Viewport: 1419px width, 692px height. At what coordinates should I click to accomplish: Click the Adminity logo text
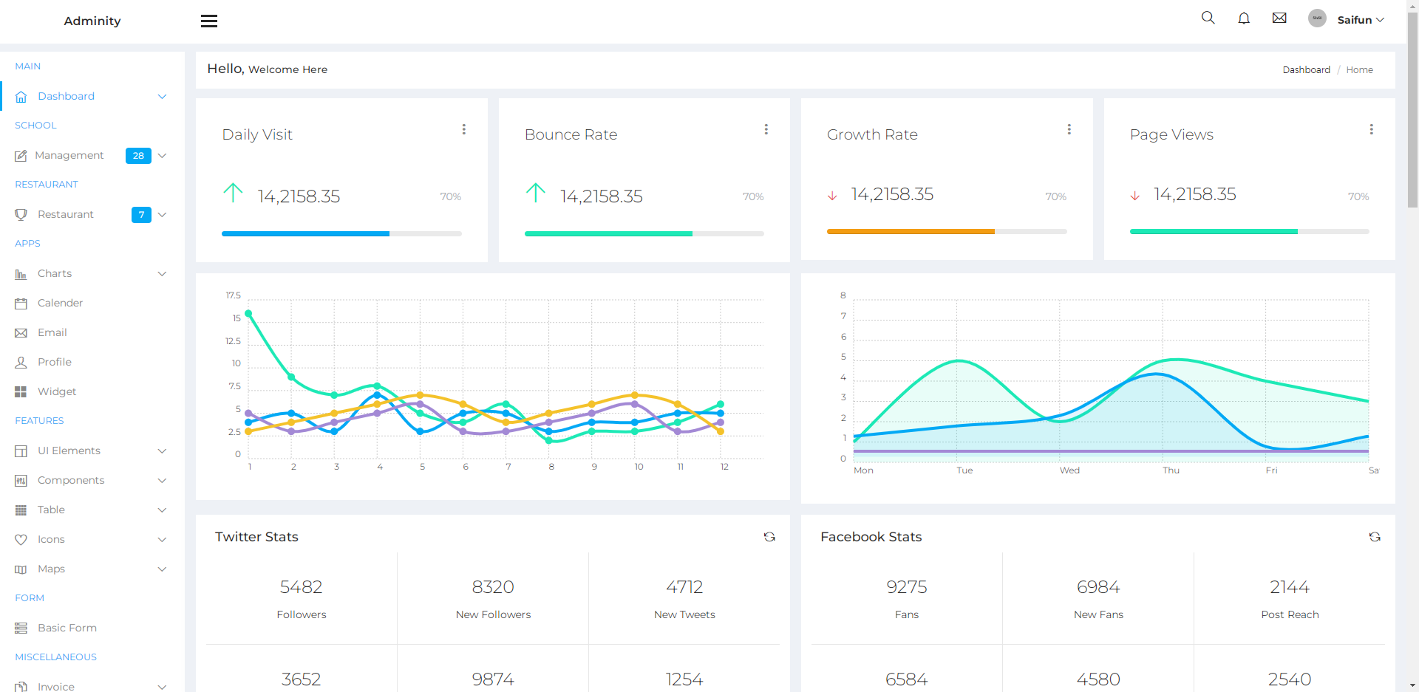(92, 21)
